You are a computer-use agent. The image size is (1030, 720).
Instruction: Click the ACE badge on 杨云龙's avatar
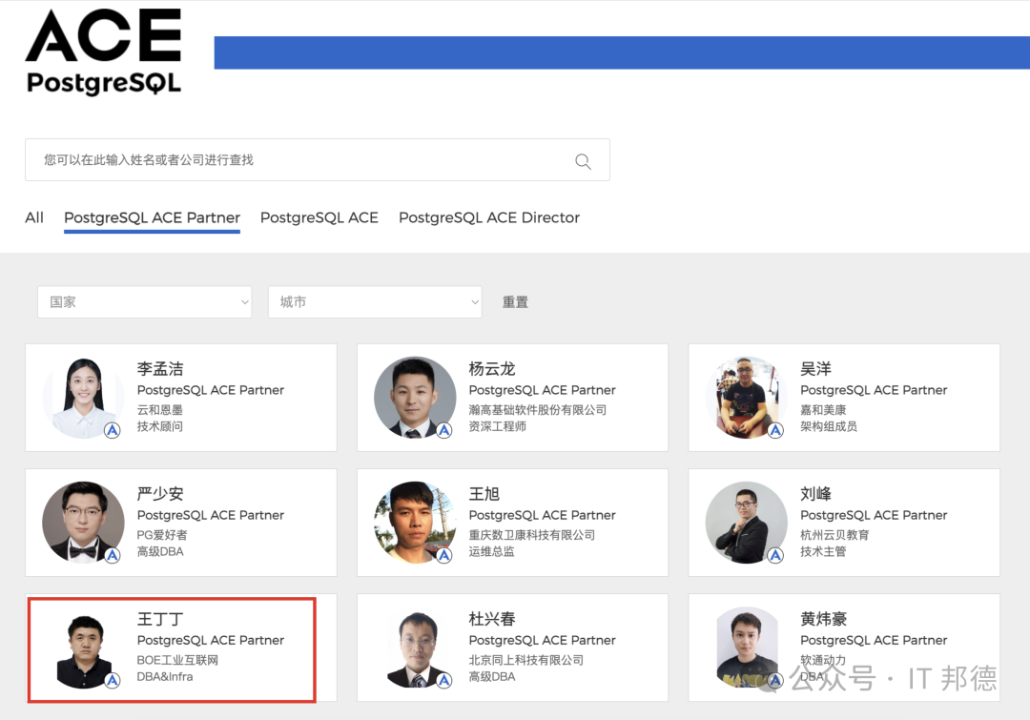pos(444,430)
